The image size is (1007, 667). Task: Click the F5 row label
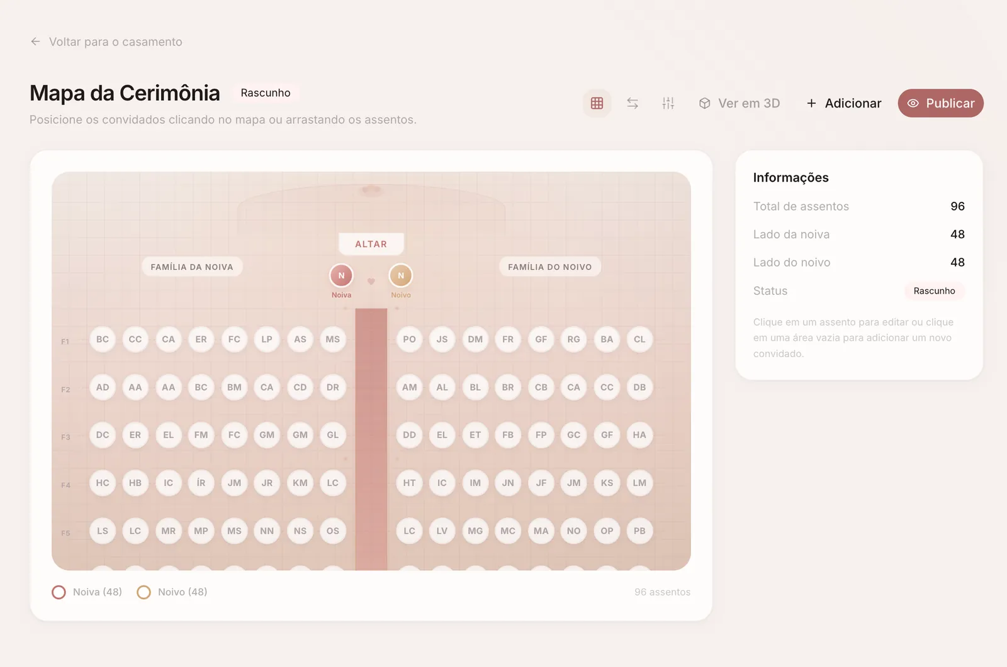click(65, 533)
